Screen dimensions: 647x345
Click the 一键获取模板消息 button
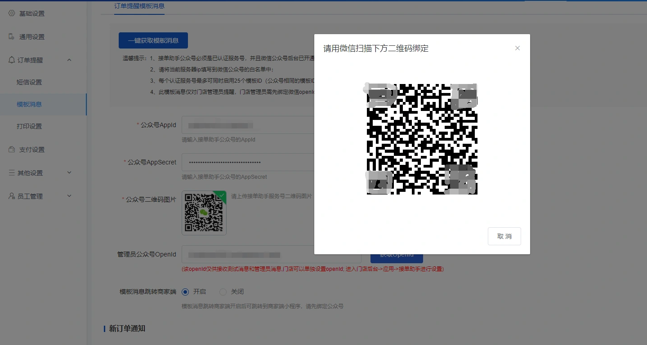click(x=153, y=40)
